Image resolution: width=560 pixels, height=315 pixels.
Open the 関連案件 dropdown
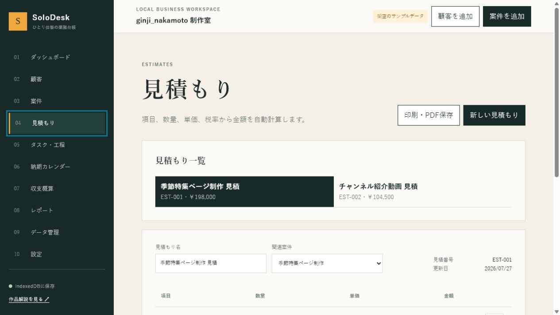tap(327, 263)
